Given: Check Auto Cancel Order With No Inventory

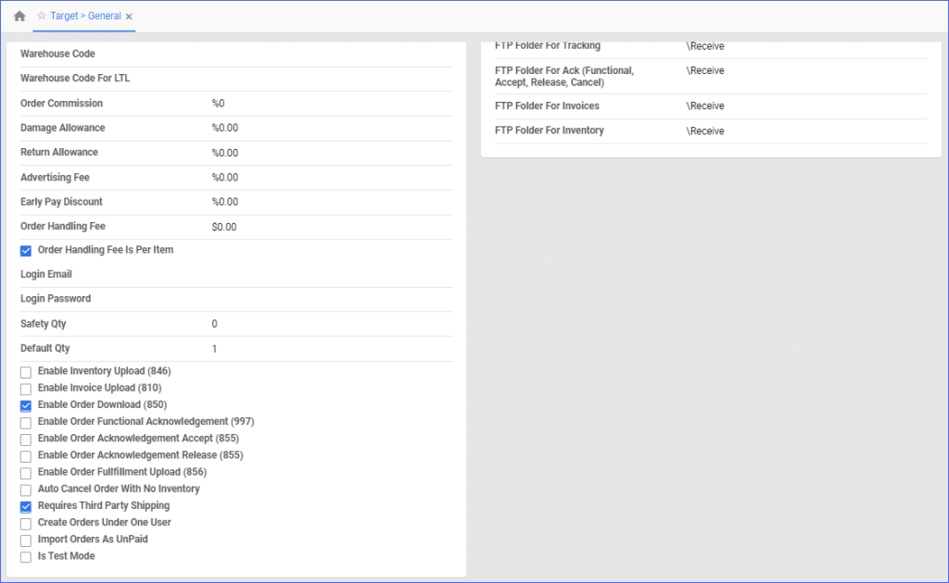Looking at the screenshot, I should pos(25,489).
